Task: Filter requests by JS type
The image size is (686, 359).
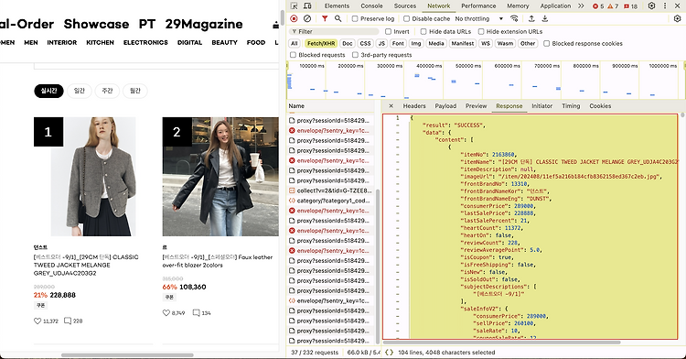Action: point(381,43)
